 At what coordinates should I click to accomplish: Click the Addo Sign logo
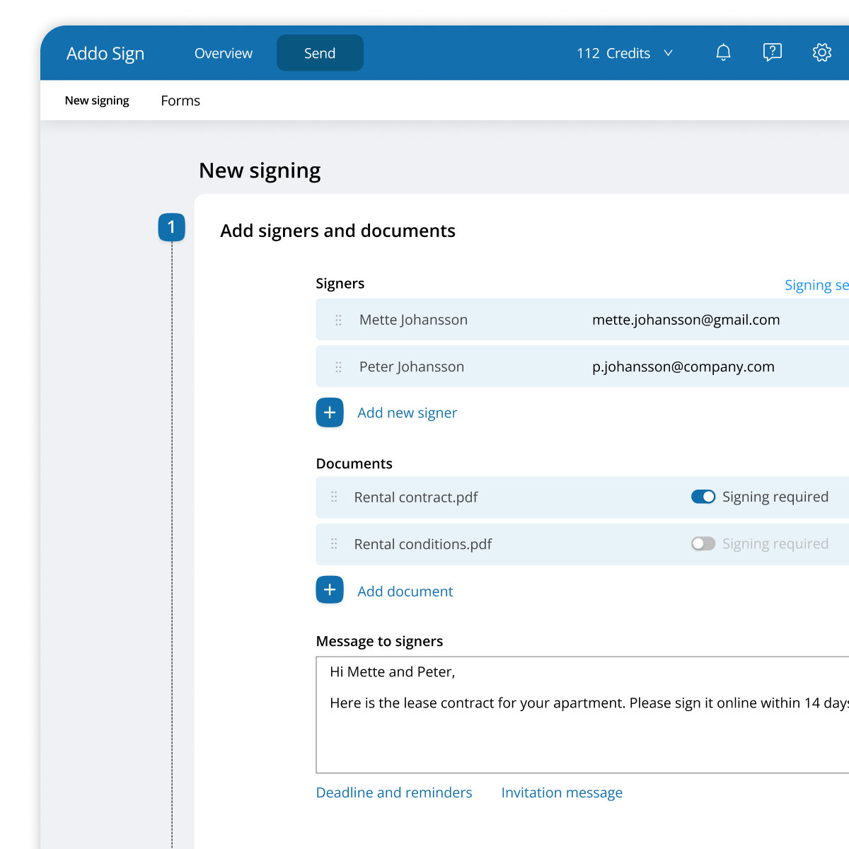pyautogui.click(x=105, y=53)
